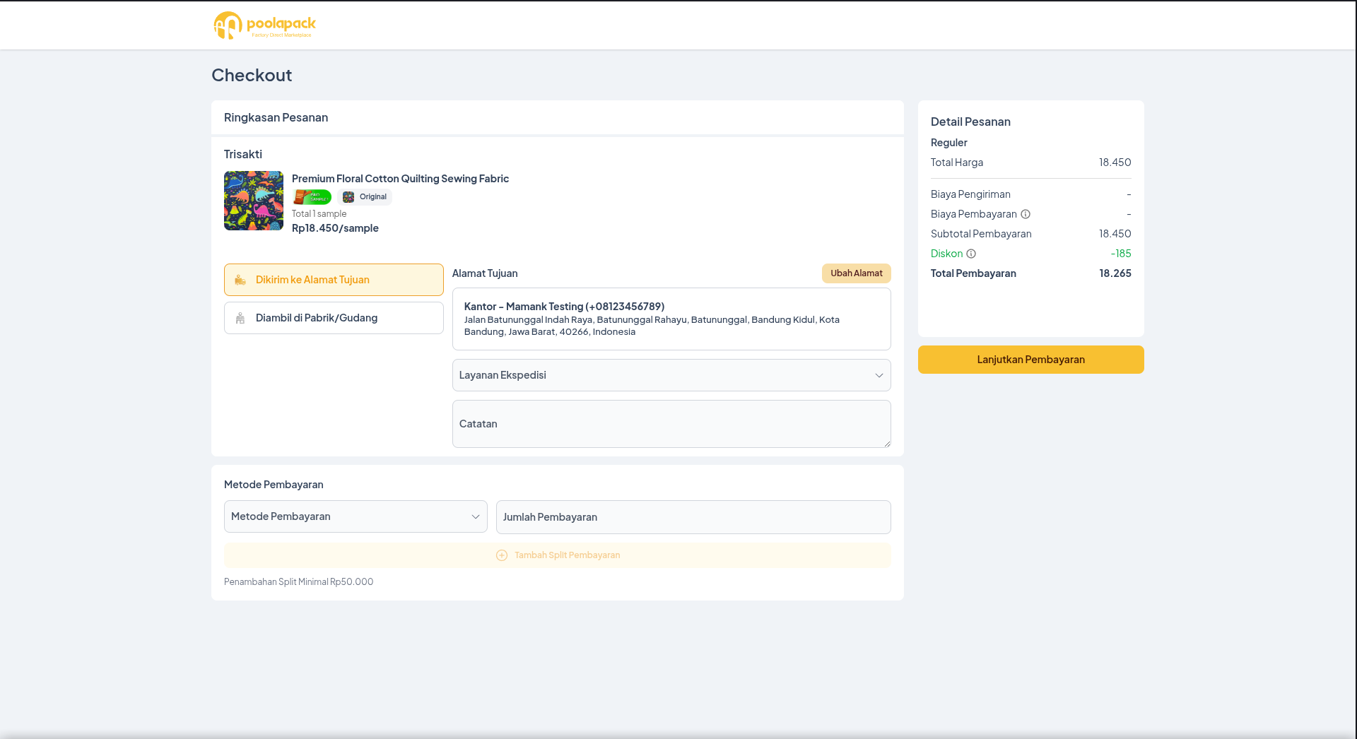This screenshot has height=739, width=1357.
Task: Click the info icon next to Biaya Pembayaran
Action: [1026, 214]
